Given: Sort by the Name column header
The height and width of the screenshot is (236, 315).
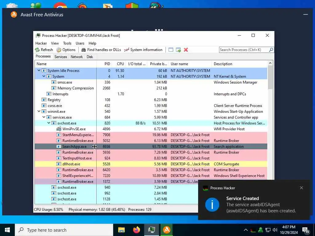Looking at the screenshot, I should (x=66, y=64).
